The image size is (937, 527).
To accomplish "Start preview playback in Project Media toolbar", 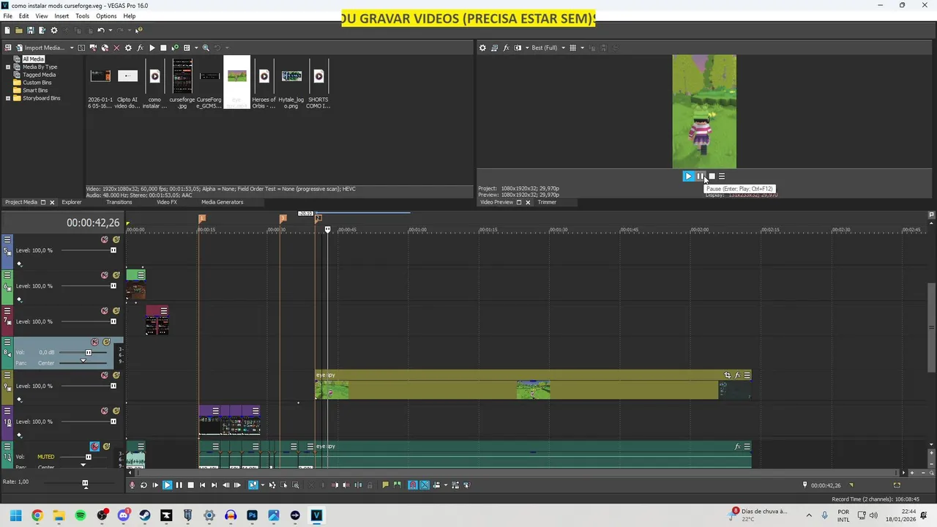I will 152,48.
